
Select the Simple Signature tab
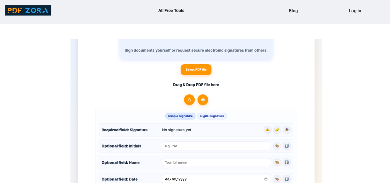tap(181, 116)
